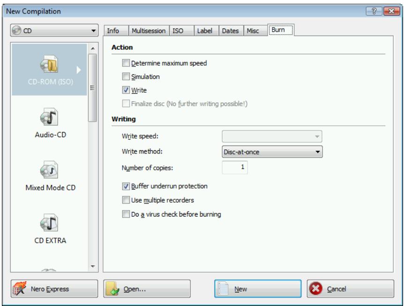This screenshot has height=306, width=404.
Task: Open the Write speed dropdown
Action: pos(272,136)
